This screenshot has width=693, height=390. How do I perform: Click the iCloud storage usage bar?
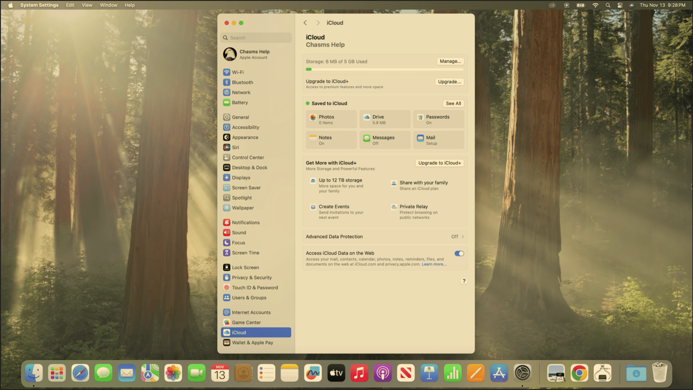pyautogui.click(x=384, y=69)
